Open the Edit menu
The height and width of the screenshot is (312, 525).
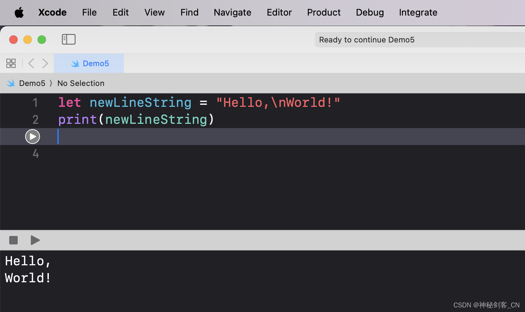click(x=121, y=12)
